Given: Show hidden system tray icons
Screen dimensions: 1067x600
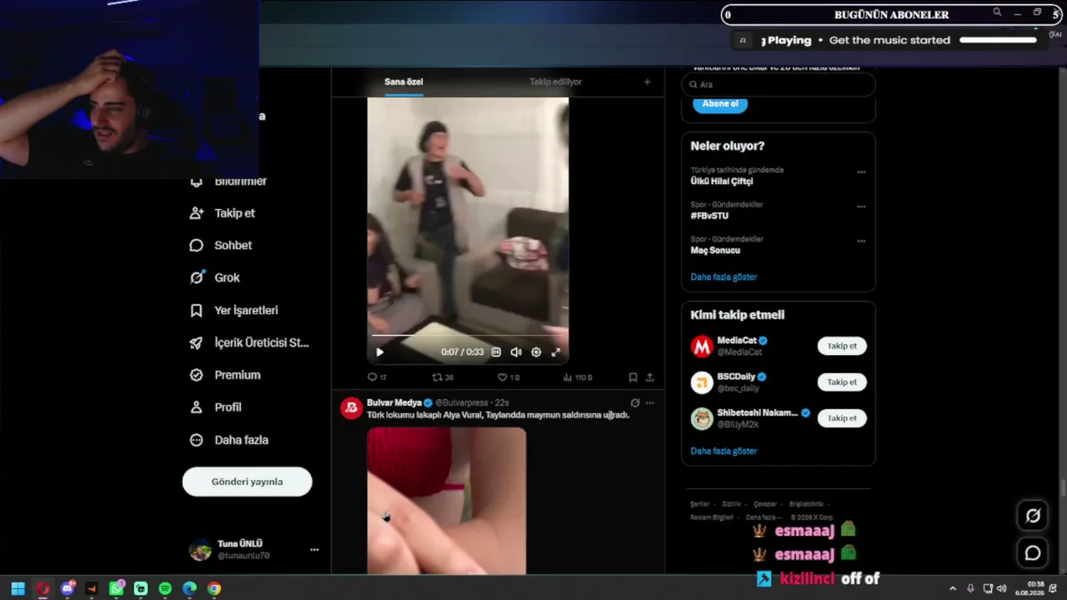Looking at the screenshot, I should coord(953,588).
